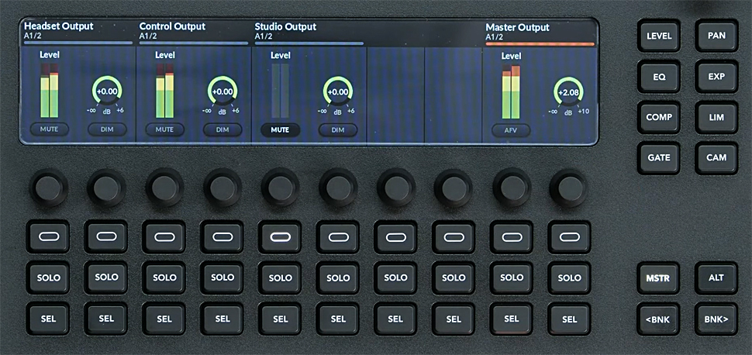Toggle DIM for Studio Output

pyautogui.click(x=338, y=129)
